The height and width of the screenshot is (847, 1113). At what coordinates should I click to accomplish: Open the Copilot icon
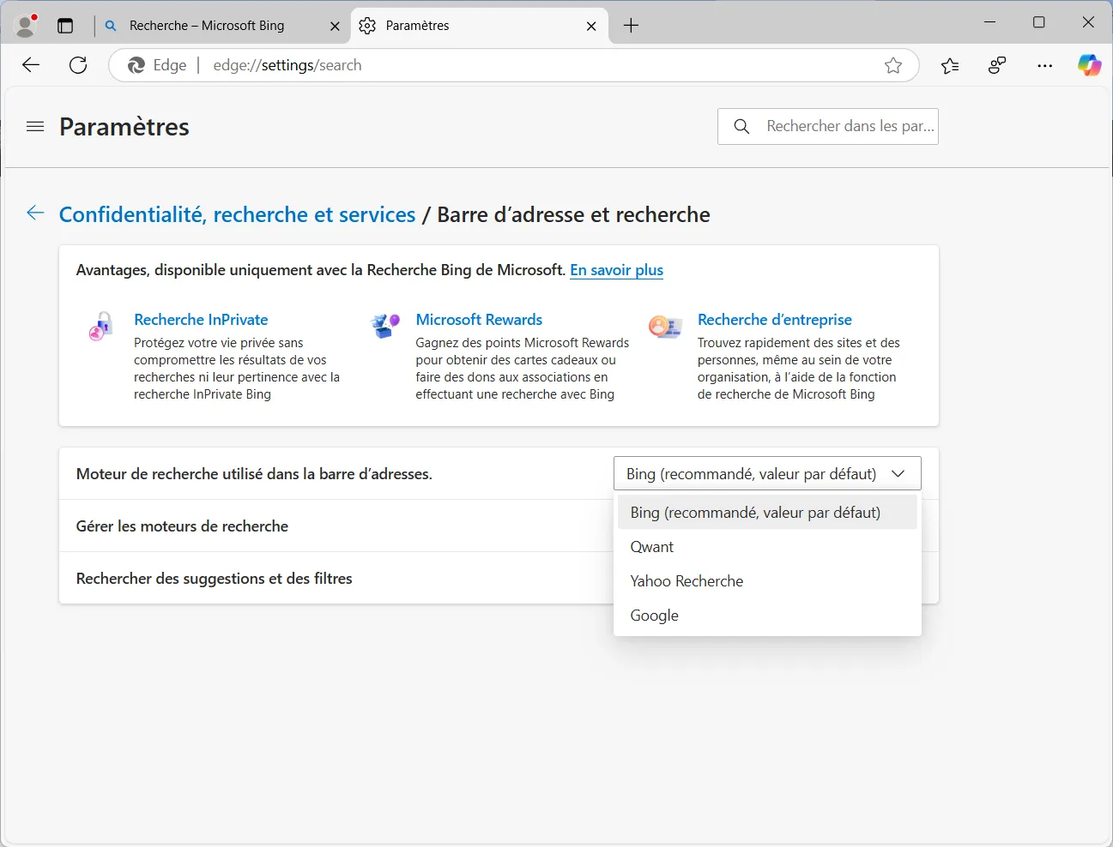pos(1090,65)
